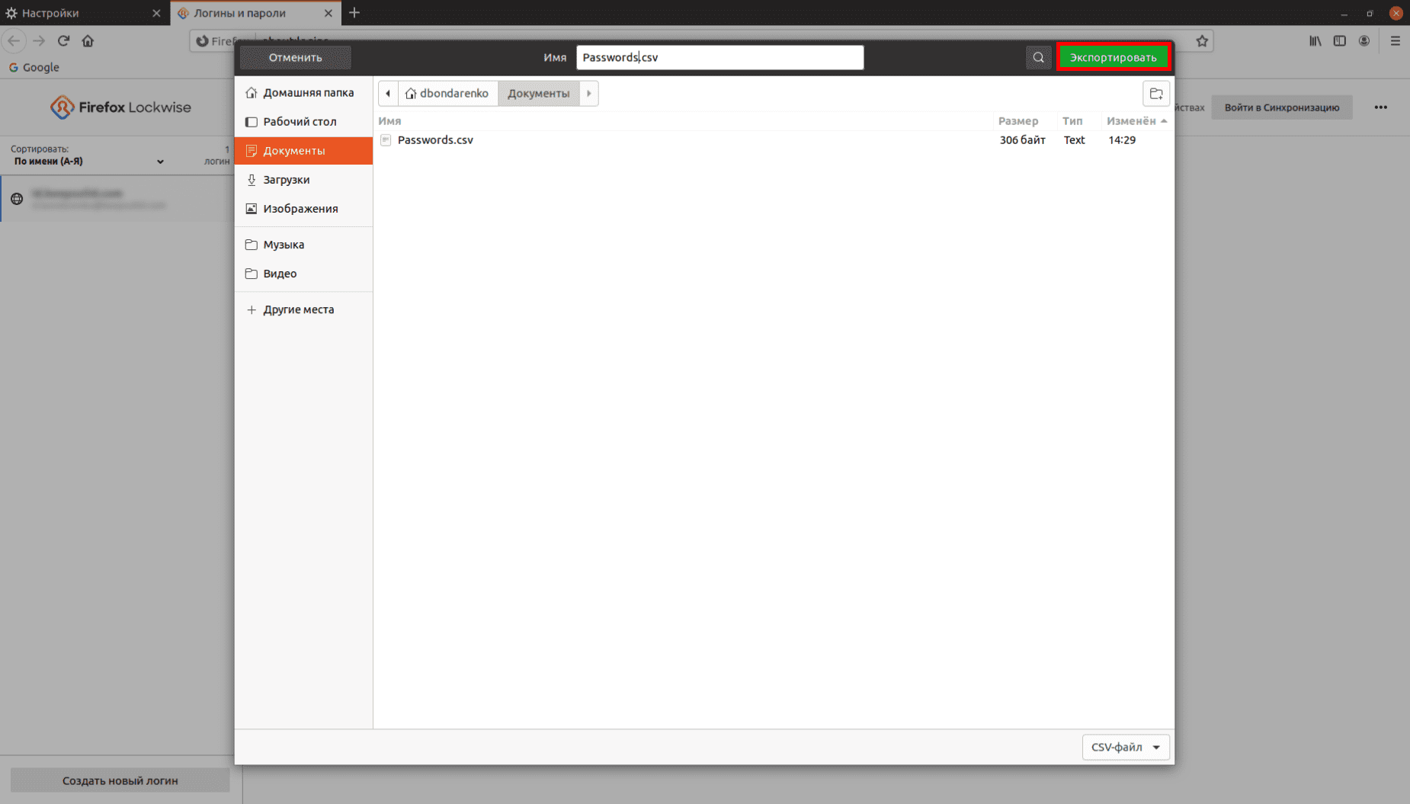Expand the sort order dropdown По имени
Screen dimensions: 1410x804
[x=88, y=162]
